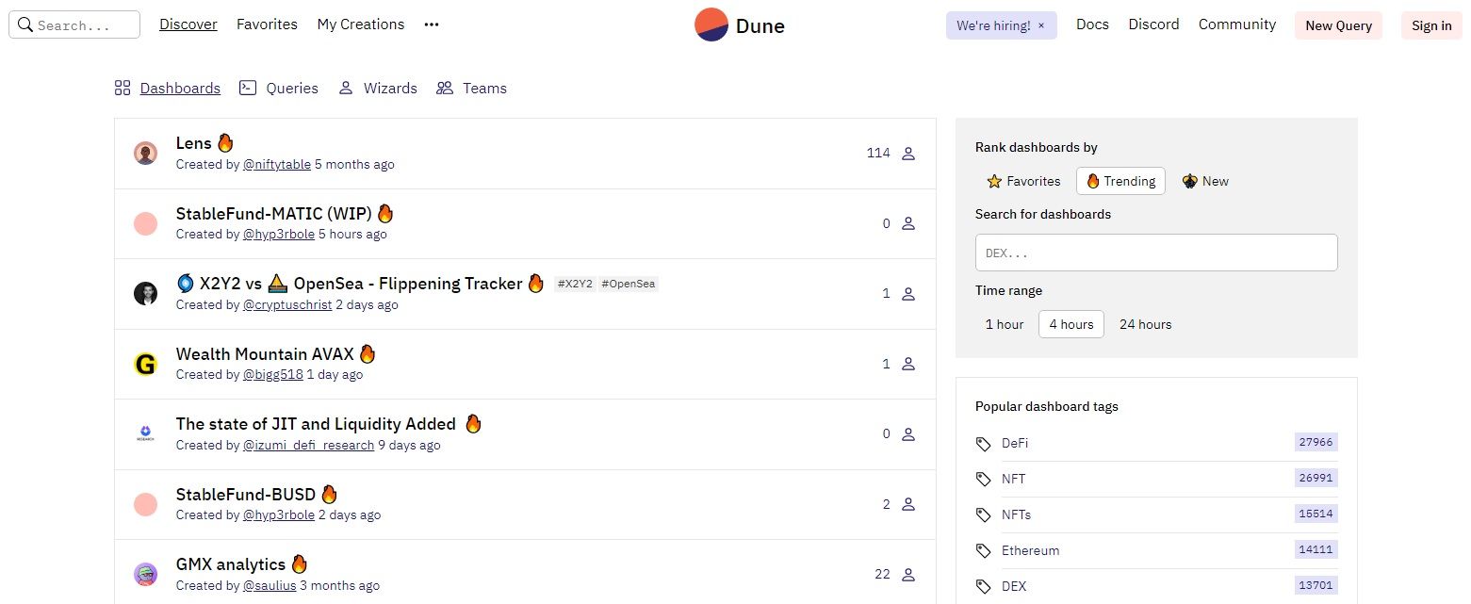Click the JIT and Liquidity avatar

(145, 433)
